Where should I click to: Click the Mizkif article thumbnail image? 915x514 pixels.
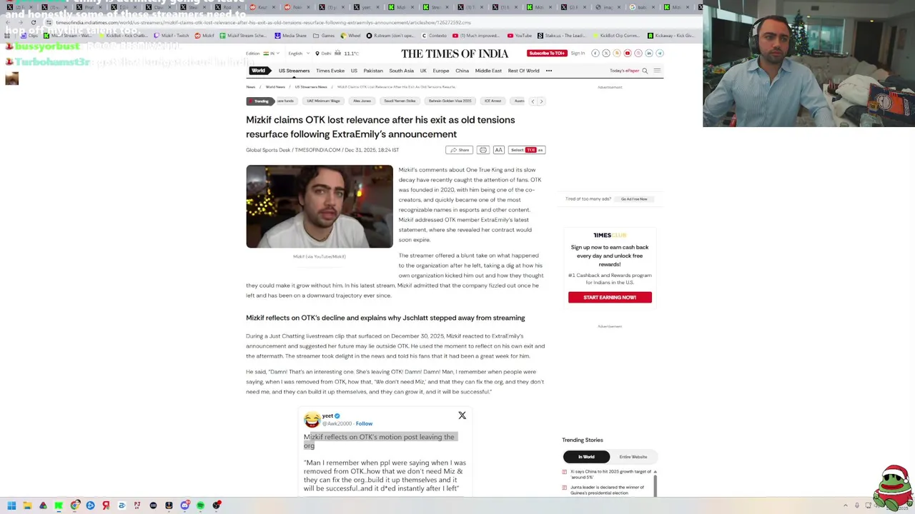pyautogui.click(x=320, y=207)
